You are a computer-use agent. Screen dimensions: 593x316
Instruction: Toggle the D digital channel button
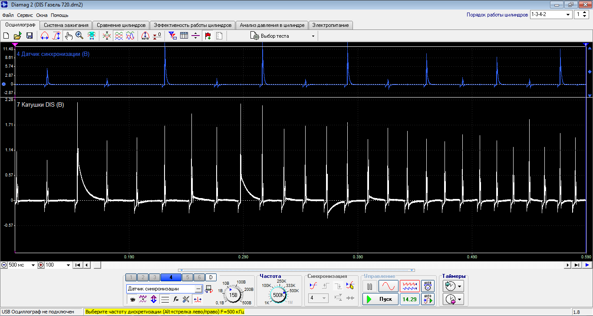[x=211, y=277]
